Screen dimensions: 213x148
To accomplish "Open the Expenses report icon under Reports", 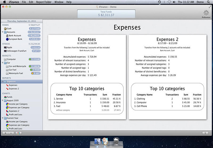I will (7, 85).
